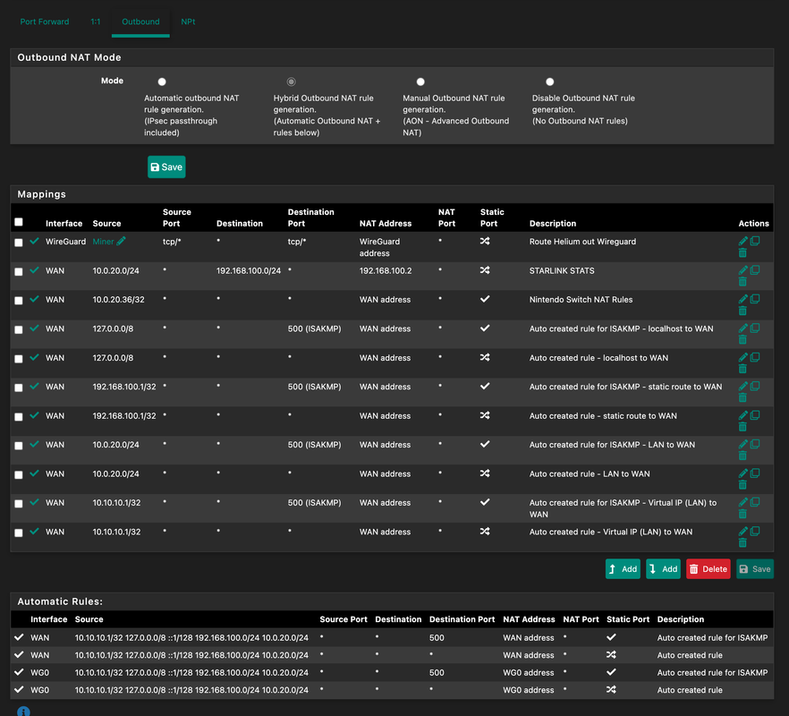Toggle enabled checkmark on STARLINK STATS rule

(x=34, y=270)
